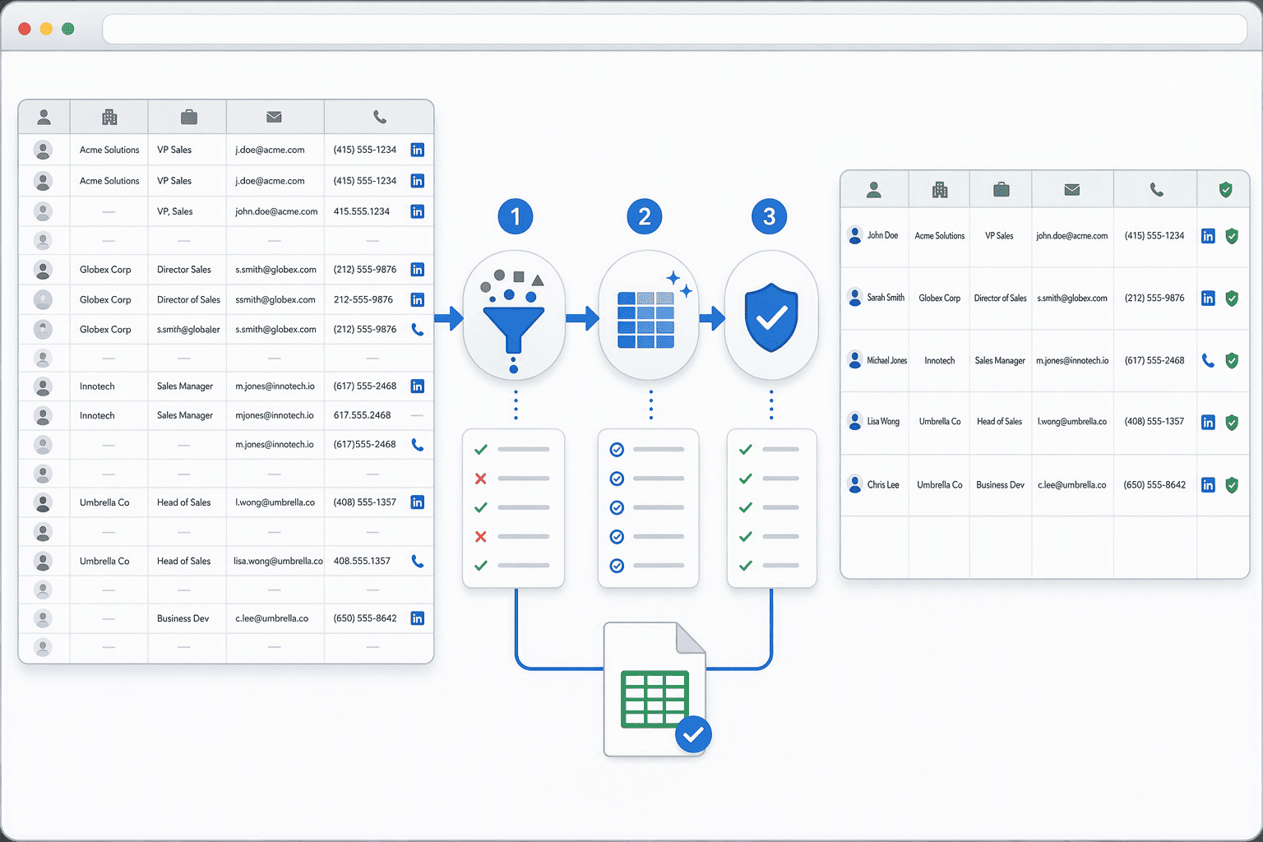The width and height of the screenshot is (1263, 842).
Task: Select "m.jones@innotech.io" in the right table
Action: pyautogui.click(x=1072, y=361)
